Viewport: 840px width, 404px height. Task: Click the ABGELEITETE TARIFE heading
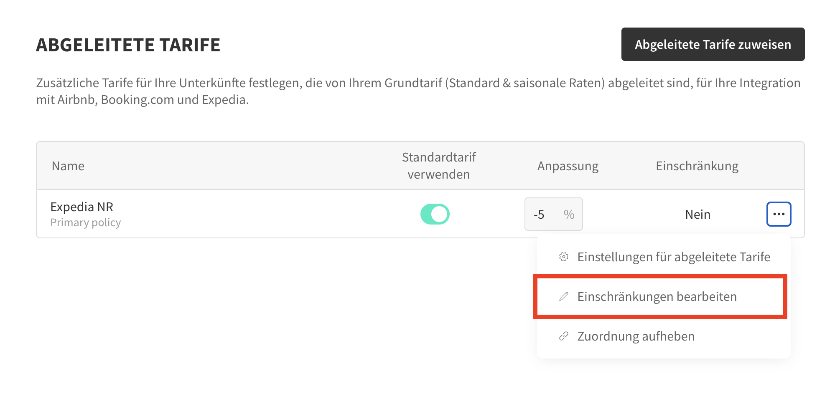click(x=128, y=45)
